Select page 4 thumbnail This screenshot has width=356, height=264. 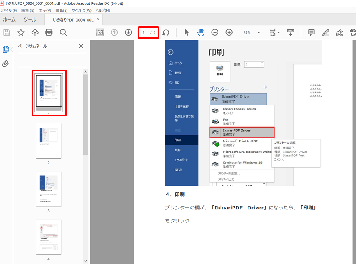coord(49,237)
